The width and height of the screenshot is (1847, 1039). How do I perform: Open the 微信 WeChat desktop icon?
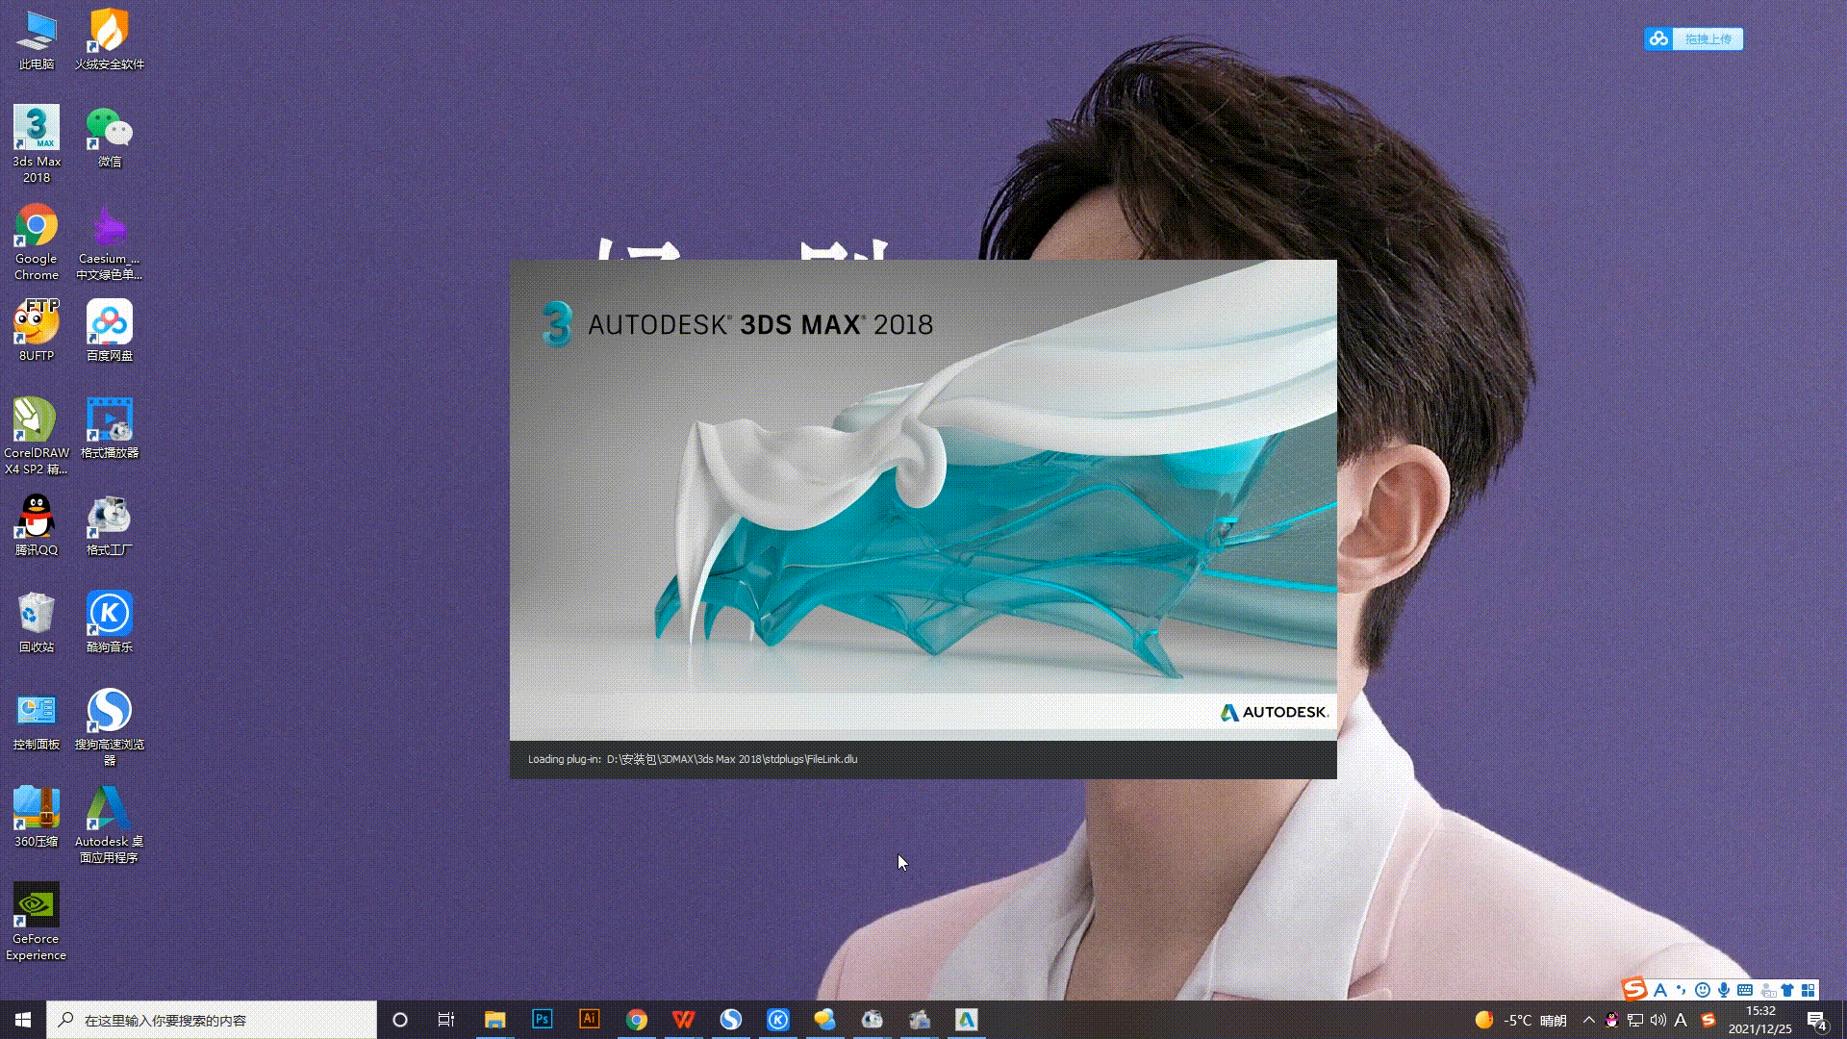110,137
